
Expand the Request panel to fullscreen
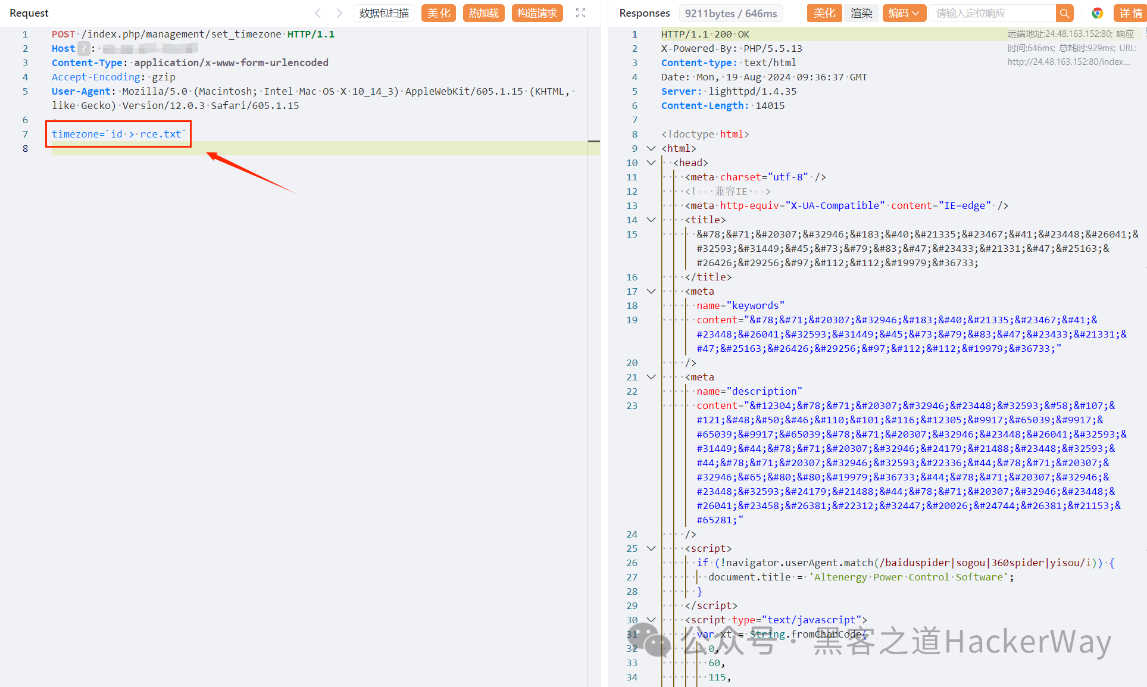[x=581, y=13]
